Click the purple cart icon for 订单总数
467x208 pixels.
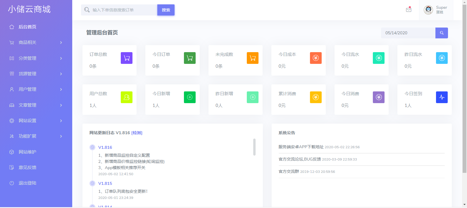point(127,58)
